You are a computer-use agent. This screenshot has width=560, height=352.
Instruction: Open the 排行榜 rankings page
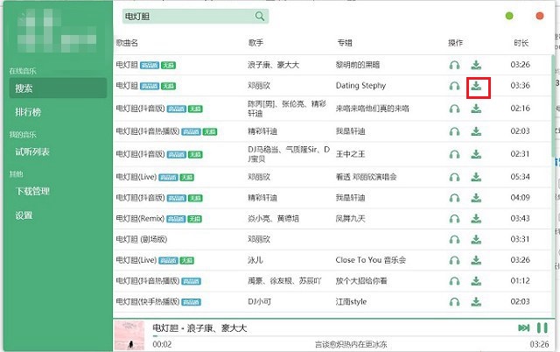[x=28, y=112]
